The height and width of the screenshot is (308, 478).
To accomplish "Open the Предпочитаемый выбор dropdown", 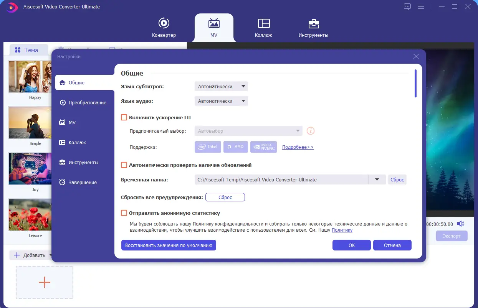I will click(x=248, y=131).
